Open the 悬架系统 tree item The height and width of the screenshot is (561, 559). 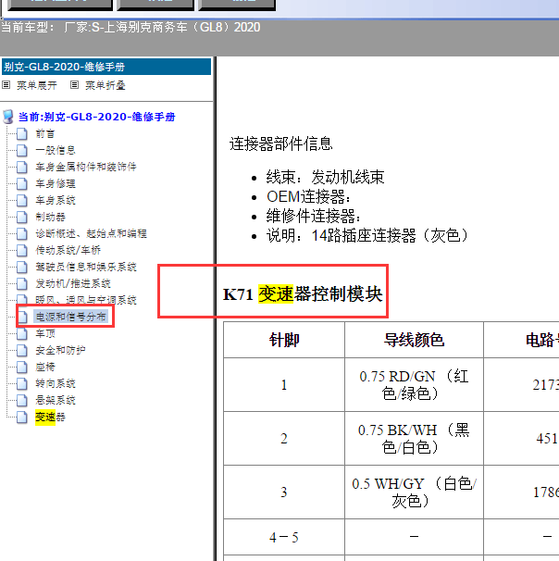click(56, 400)
